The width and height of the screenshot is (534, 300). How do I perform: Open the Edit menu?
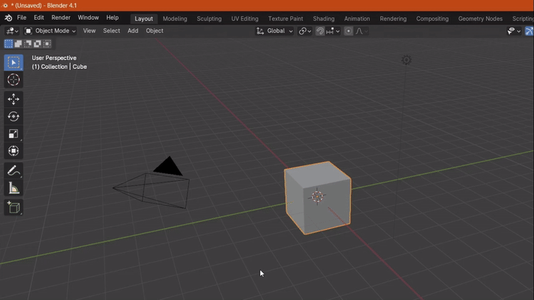point(39,18)
